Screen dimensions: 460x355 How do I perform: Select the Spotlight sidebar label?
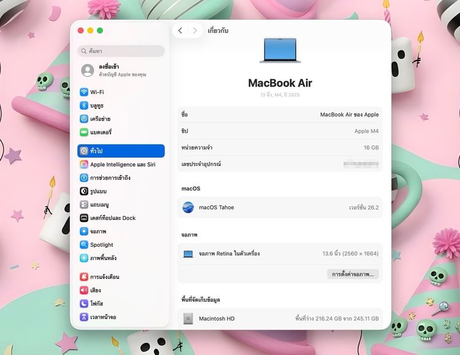(x=102, y=245)
